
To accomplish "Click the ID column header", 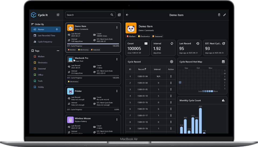I will [130, 69].
